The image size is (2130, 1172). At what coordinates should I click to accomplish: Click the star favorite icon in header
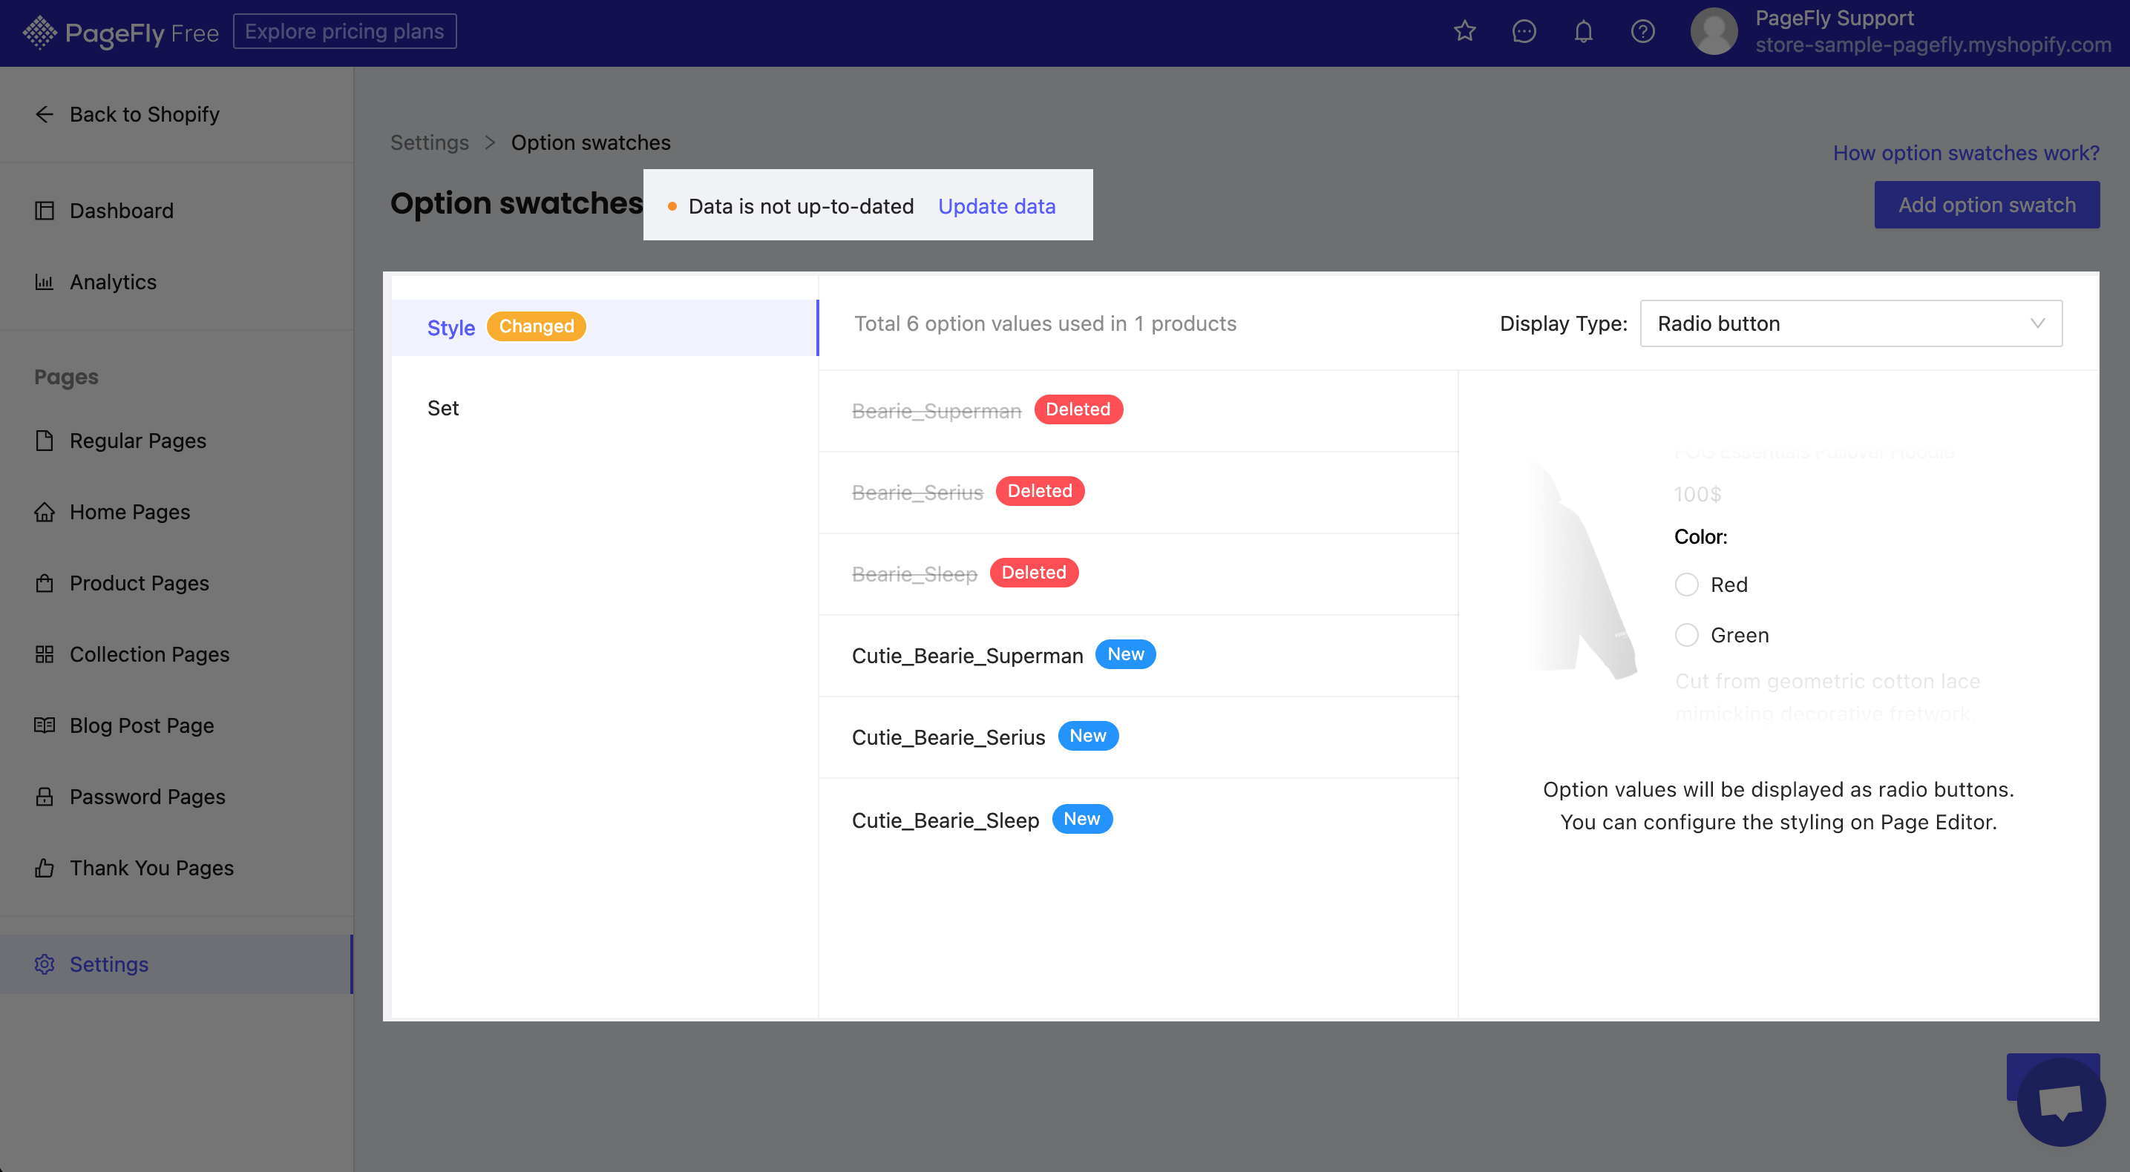click(1464, 31)
